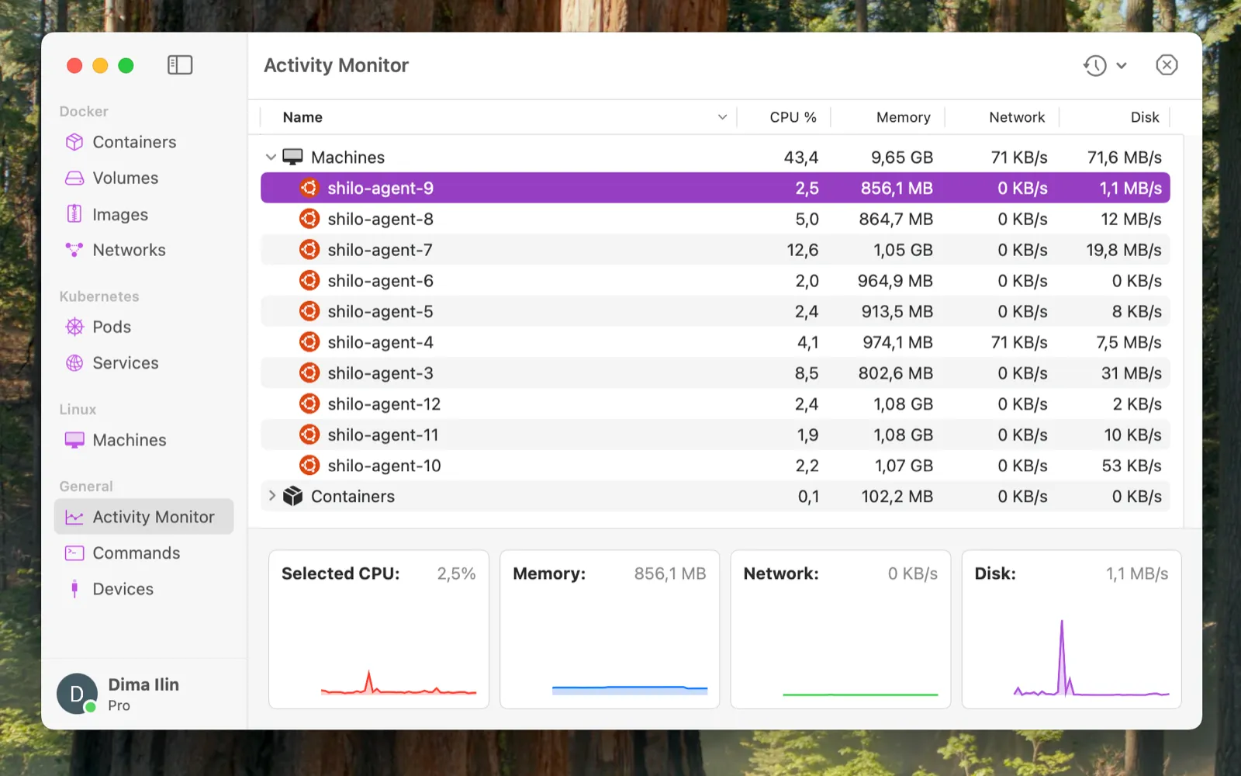Open the Dima Ilin account avatar
Image resolution: width=1241 pixels, height=776 pixels.
[x=77, y=694]
